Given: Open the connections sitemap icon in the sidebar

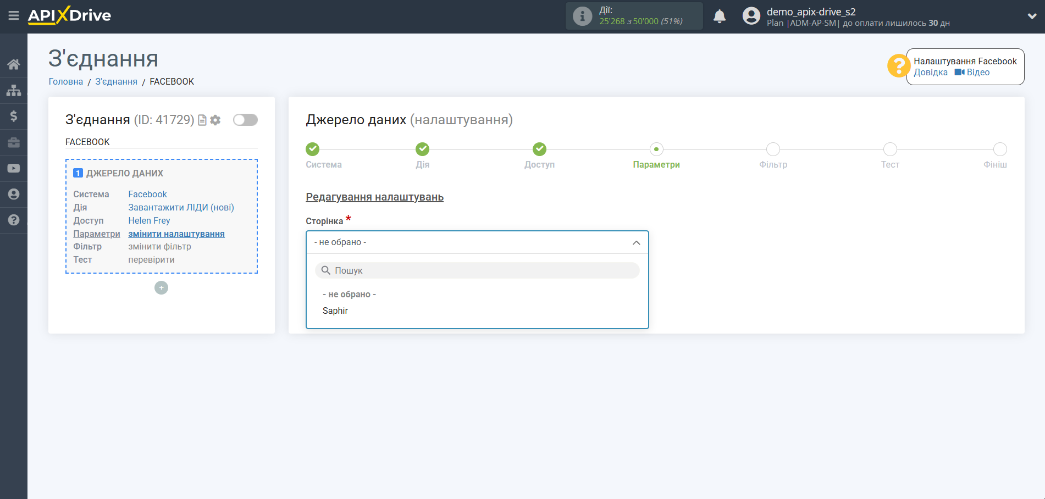Looking at the screenshot, I should pos(14,90).
